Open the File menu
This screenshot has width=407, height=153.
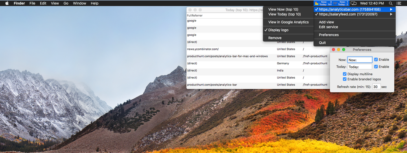(32, 3)
